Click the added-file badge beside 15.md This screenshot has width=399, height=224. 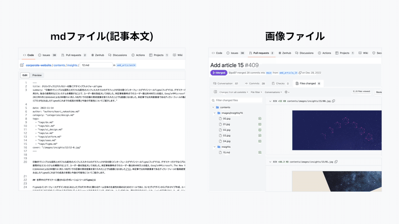point(260,152)
